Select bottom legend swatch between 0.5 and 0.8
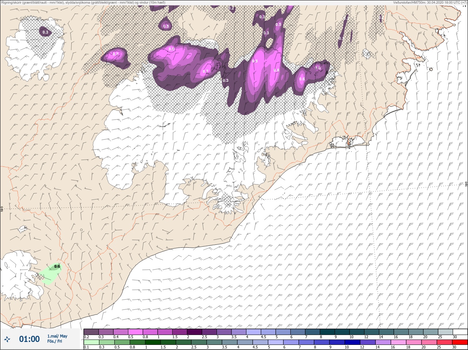Image resolution: width=468 pixels, height=350 pixels. point(122,342)
